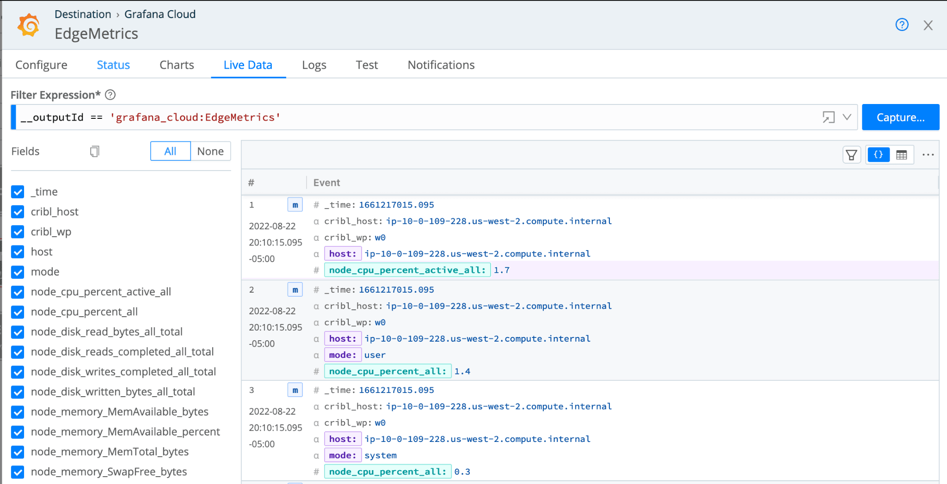Go to the Notifications tab
The image size is (947, 484).
pyautogui.click(x=441, y=65)
